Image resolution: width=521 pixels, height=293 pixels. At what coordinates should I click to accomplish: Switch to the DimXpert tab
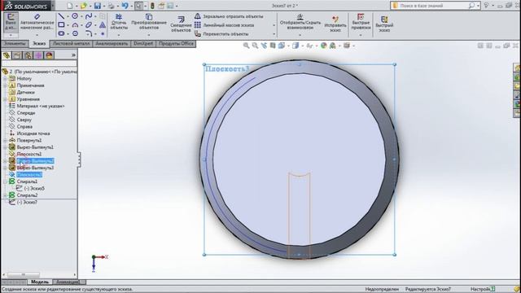(x=143, y=44)
